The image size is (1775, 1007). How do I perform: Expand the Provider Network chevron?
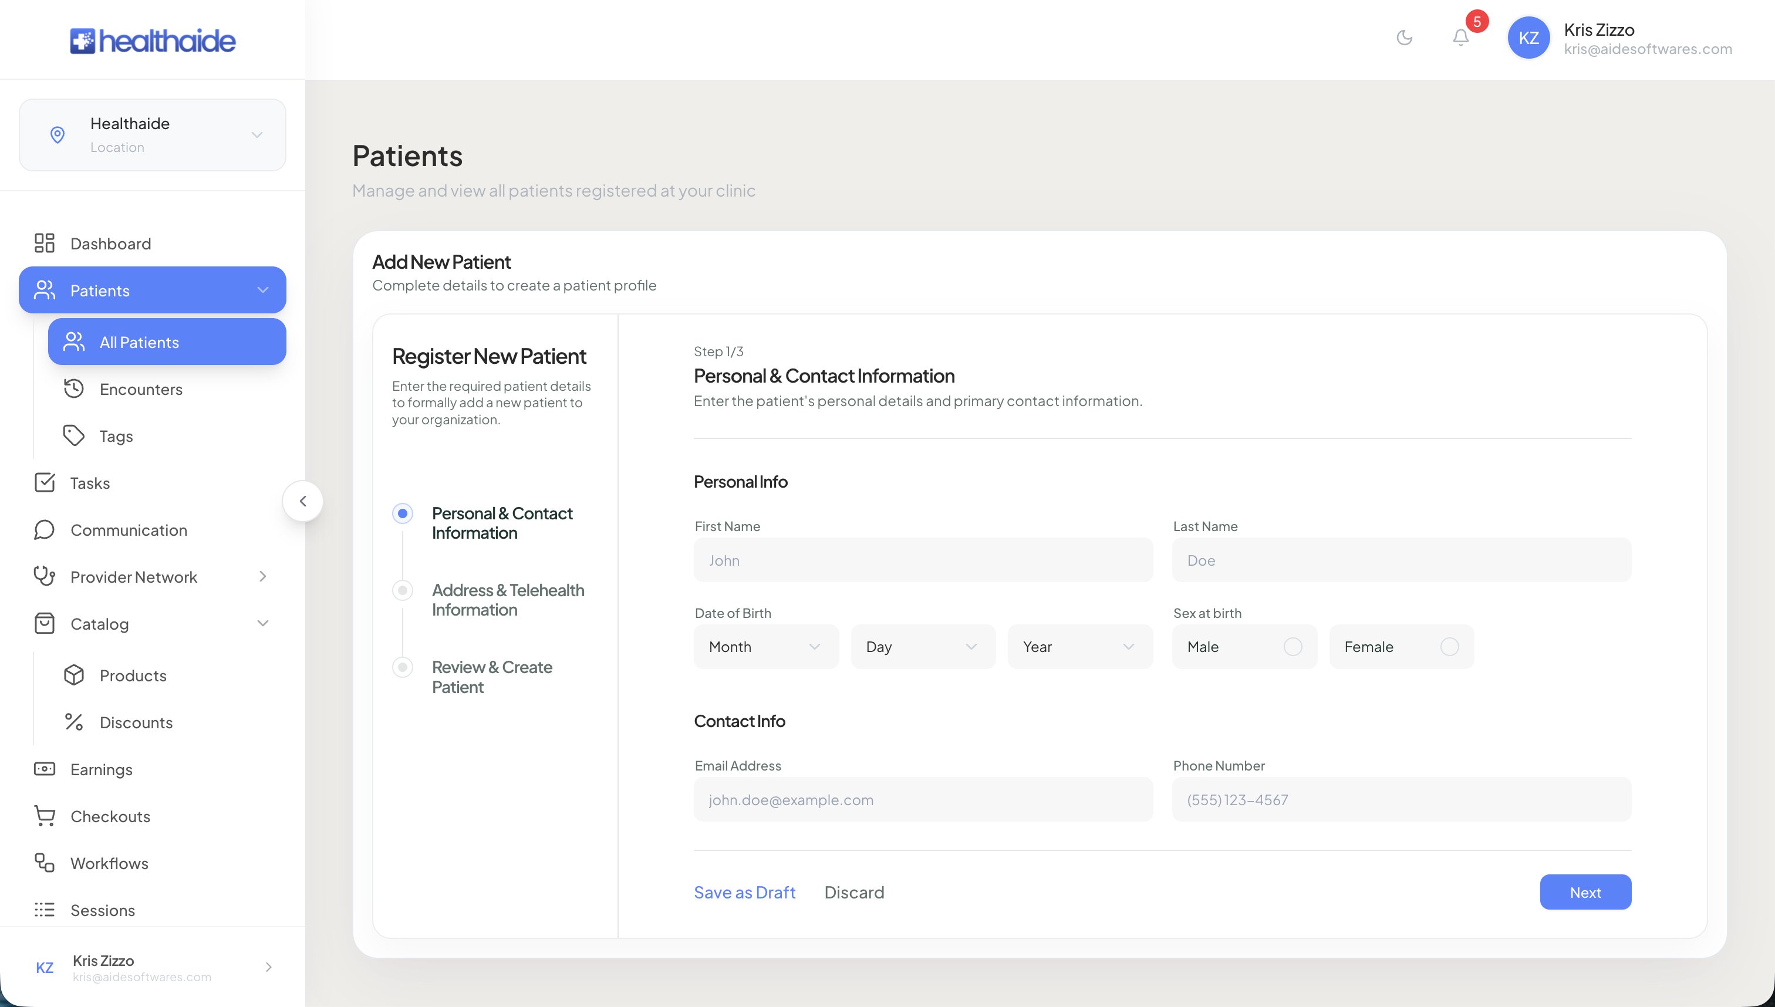pyautogui.click(x=263, y=576)
